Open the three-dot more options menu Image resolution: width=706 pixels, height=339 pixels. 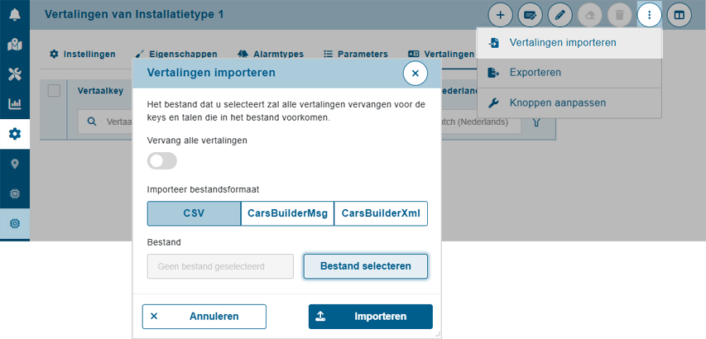649,15
